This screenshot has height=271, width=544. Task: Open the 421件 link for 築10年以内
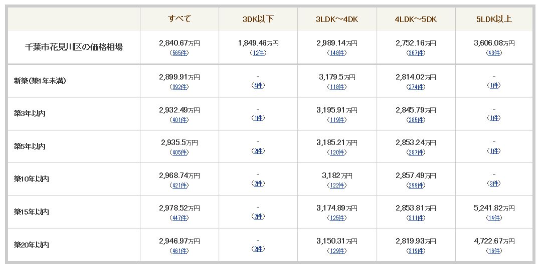coord(179,185)
